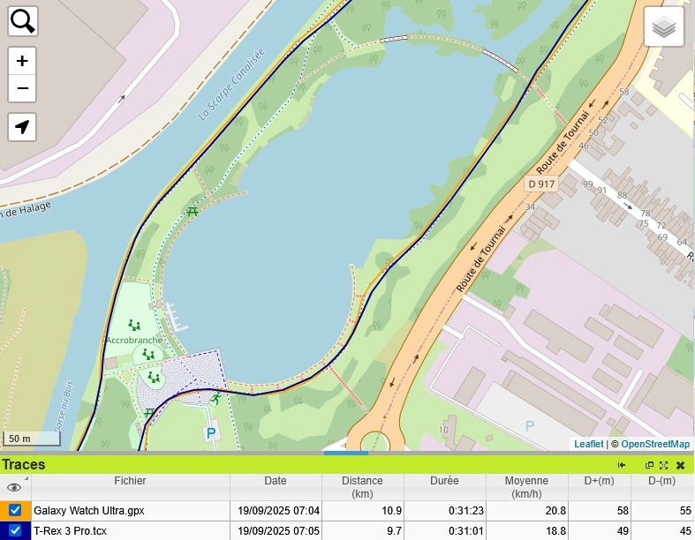Click the blue panel resize handle
Screen dimensions: 695x540
click(345, 454)
